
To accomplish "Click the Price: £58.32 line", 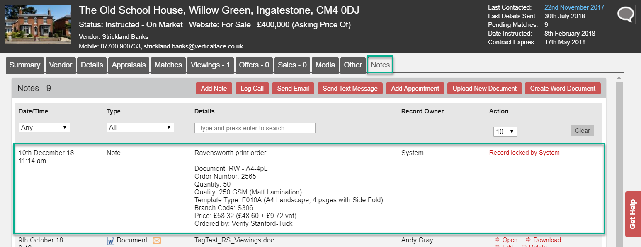I will coord(245,216).
